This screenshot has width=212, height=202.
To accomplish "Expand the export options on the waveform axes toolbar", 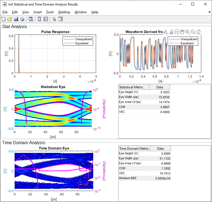I will pyautogui.click(x=165, y=32).
